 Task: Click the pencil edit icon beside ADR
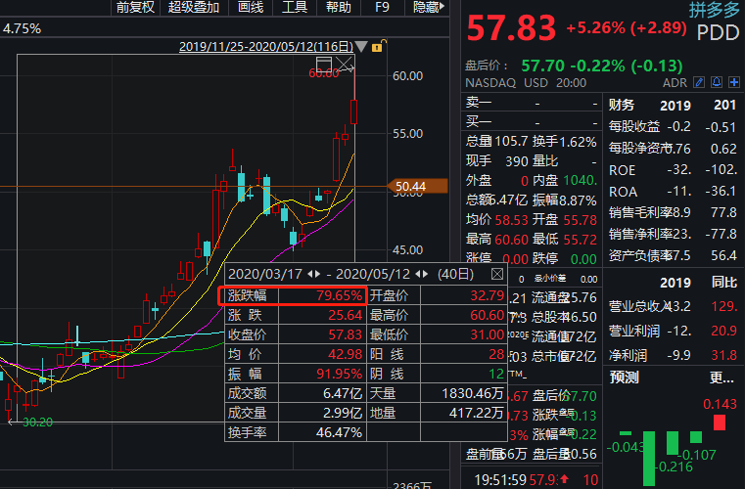tap(699, 82)
